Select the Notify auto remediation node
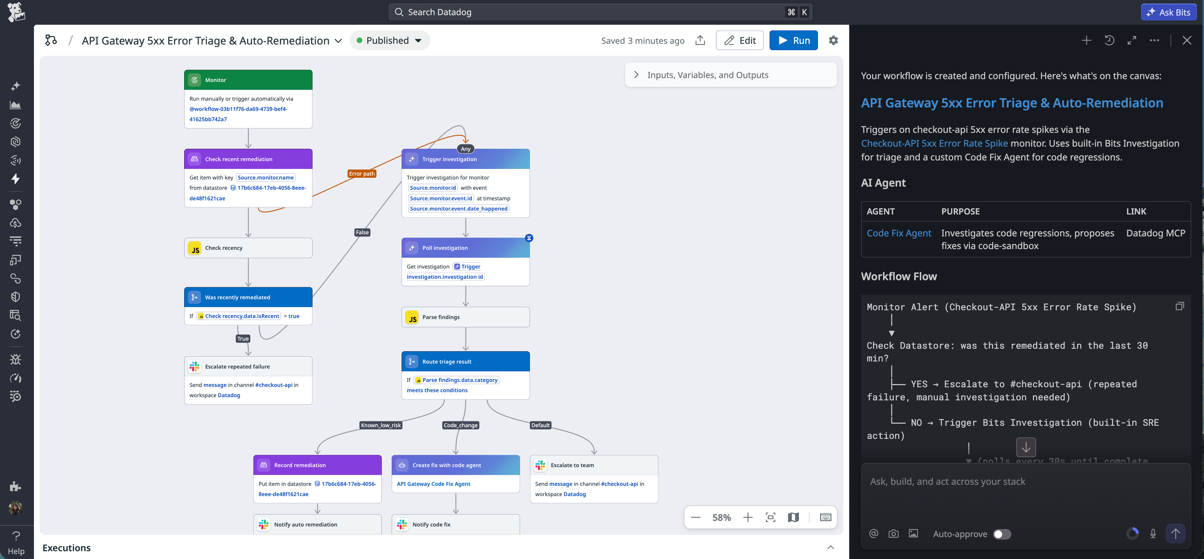This screenshot has height=559, width=1204. click(317, 524)
